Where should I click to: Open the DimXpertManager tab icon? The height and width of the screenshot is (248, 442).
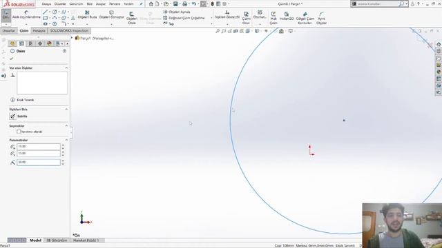coord(40,43)
